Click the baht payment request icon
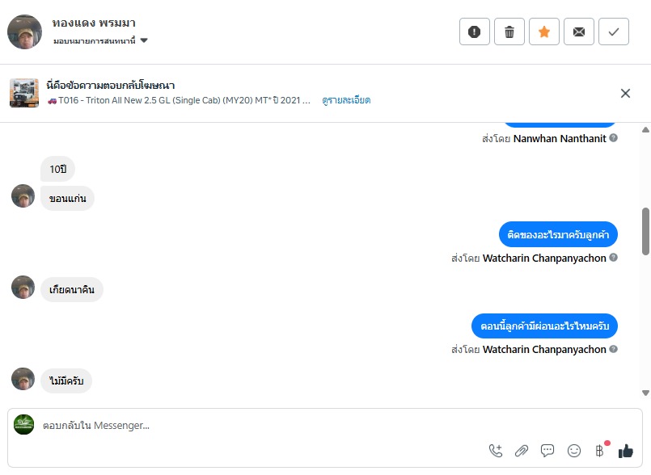The image size is (651, 475). (600, 451)
